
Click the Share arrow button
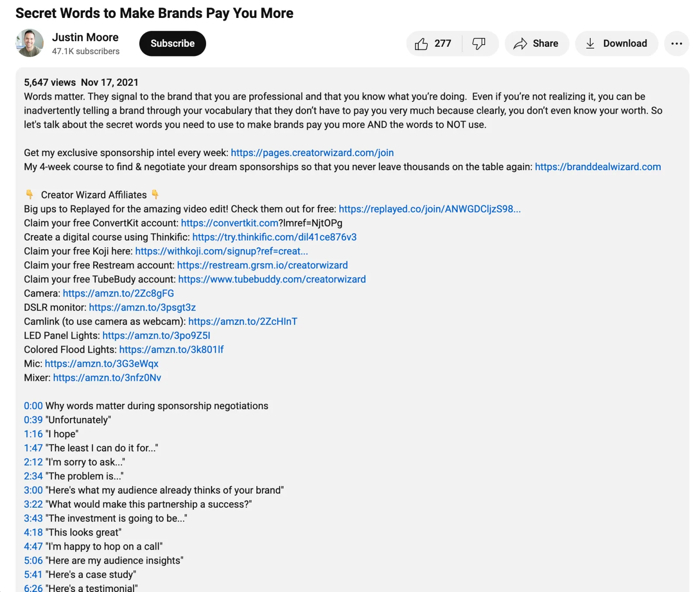click(536, 44)
